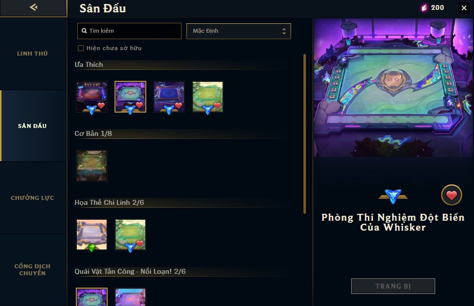Screen dimensions: 474x306
Task: Open the Cổng Dịch Chuyển tab
Action: tap(33, 270)
